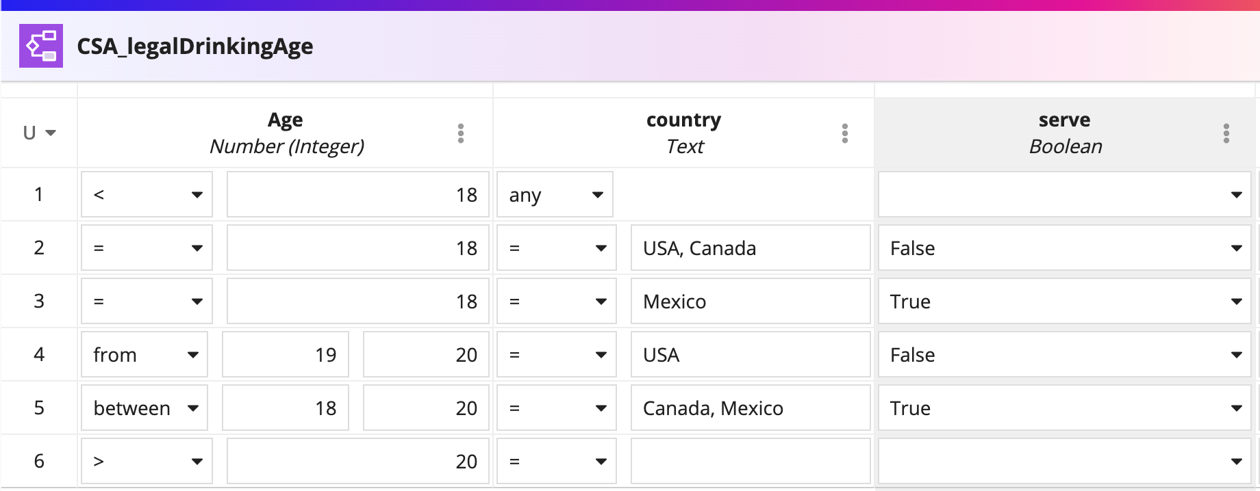Viewport: 1260px width, 491px height.
Task: Click the Age lower bound 18 in row 5
Action: click(286, 408)
